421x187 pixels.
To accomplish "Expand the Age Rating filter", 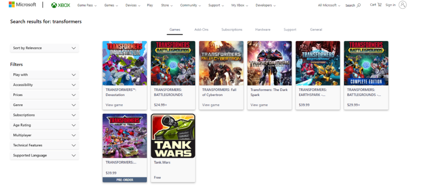I will point(44,125).
